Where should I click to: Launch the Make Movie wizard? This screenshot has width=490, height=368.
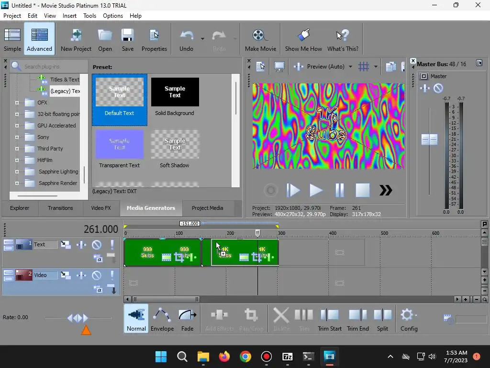[x=260, y=39]
